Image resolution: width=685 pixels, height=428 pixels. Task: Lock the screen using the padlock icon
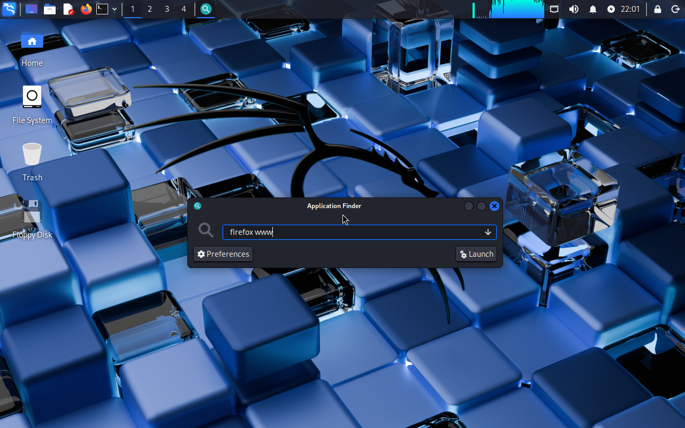click(658, 9)
